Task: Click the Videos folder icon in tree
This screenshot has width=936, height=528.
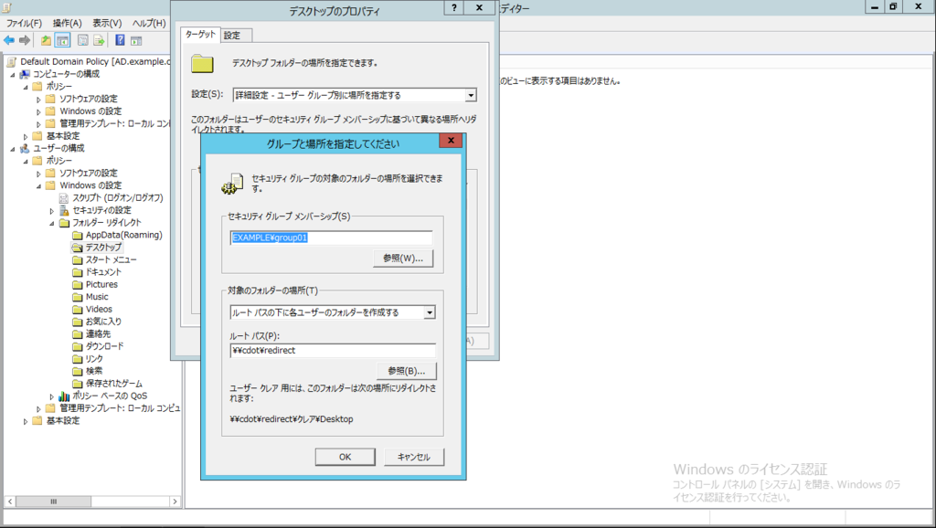Action: [x=78, y=309]
